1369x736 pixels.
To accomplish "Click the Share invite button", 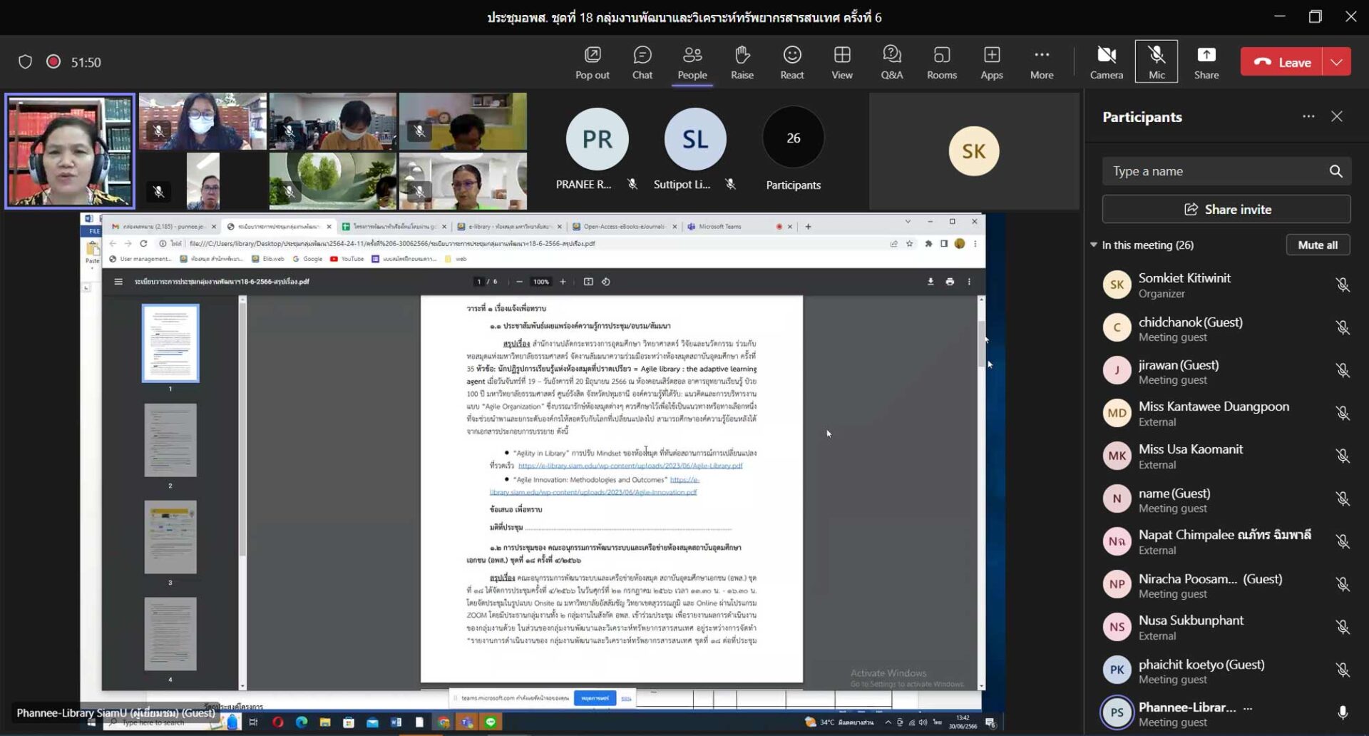I will pos(1226,209).
